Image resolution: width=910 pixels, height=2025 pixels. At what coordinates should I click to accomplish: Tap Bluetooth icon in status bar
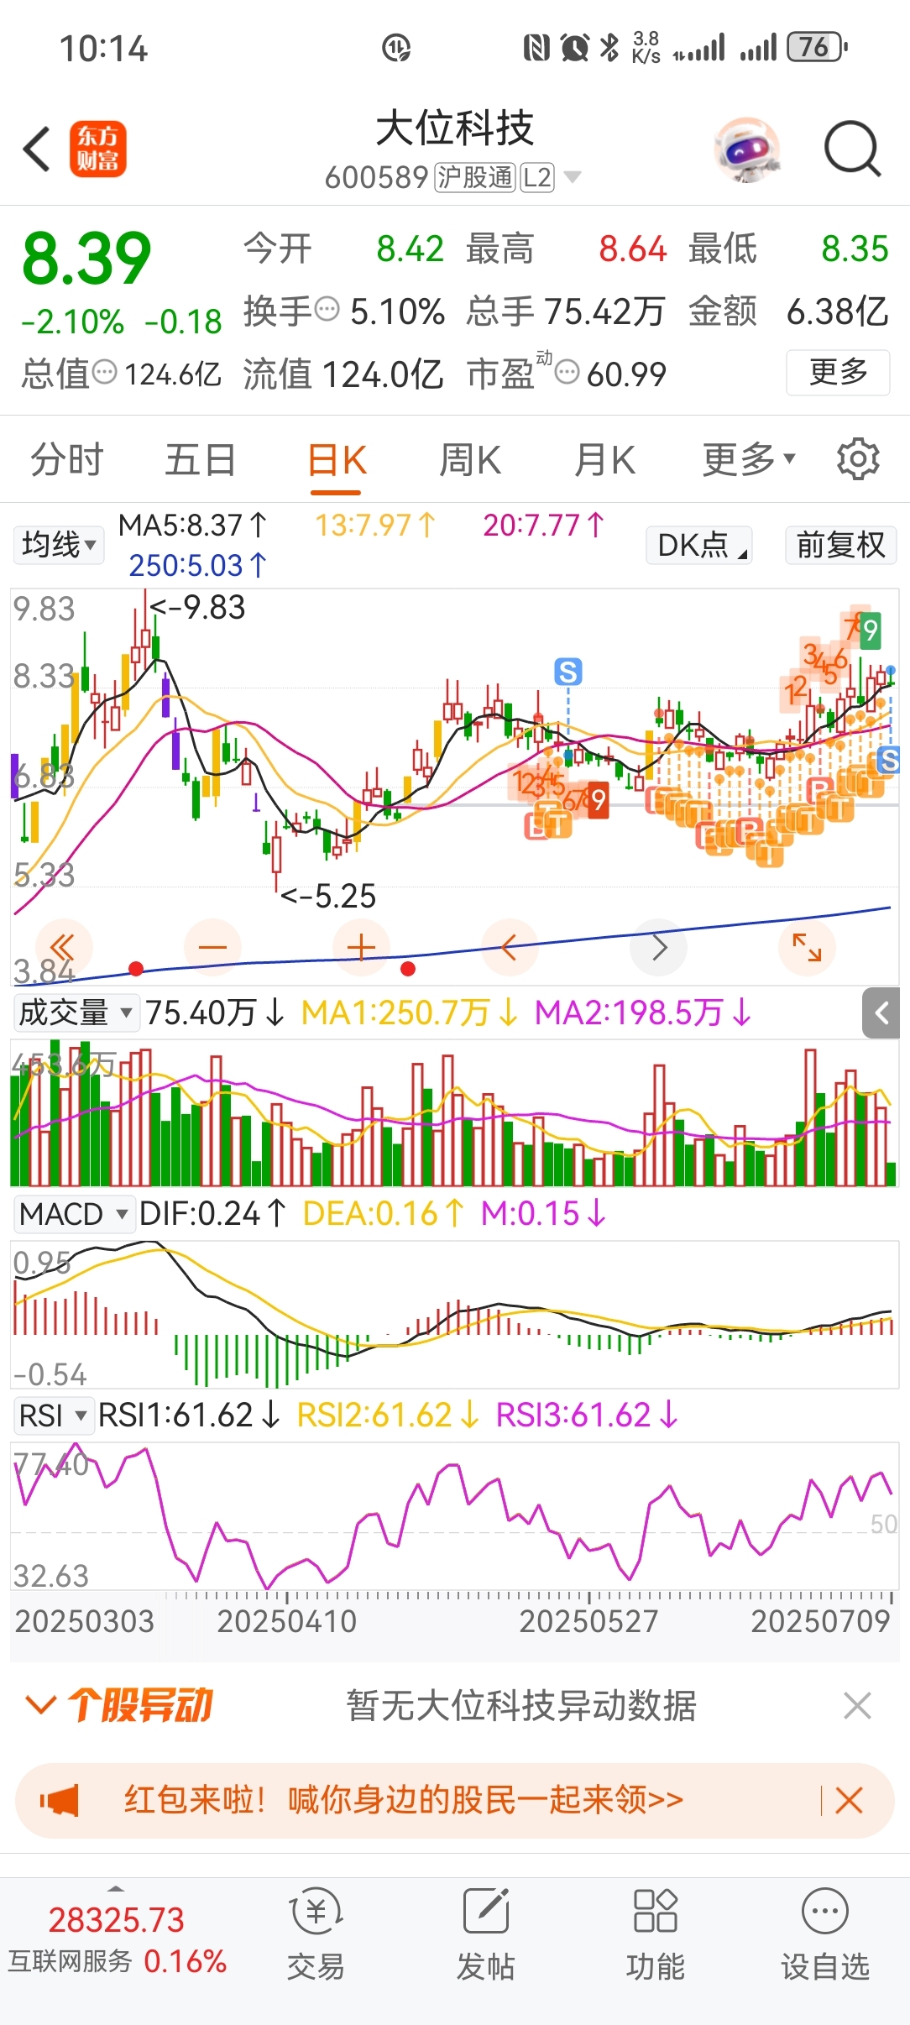click(x=610, y=47)
